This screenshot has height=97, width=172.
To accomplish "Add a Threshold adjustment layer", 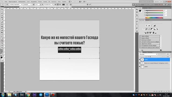I will click(150, 33).
